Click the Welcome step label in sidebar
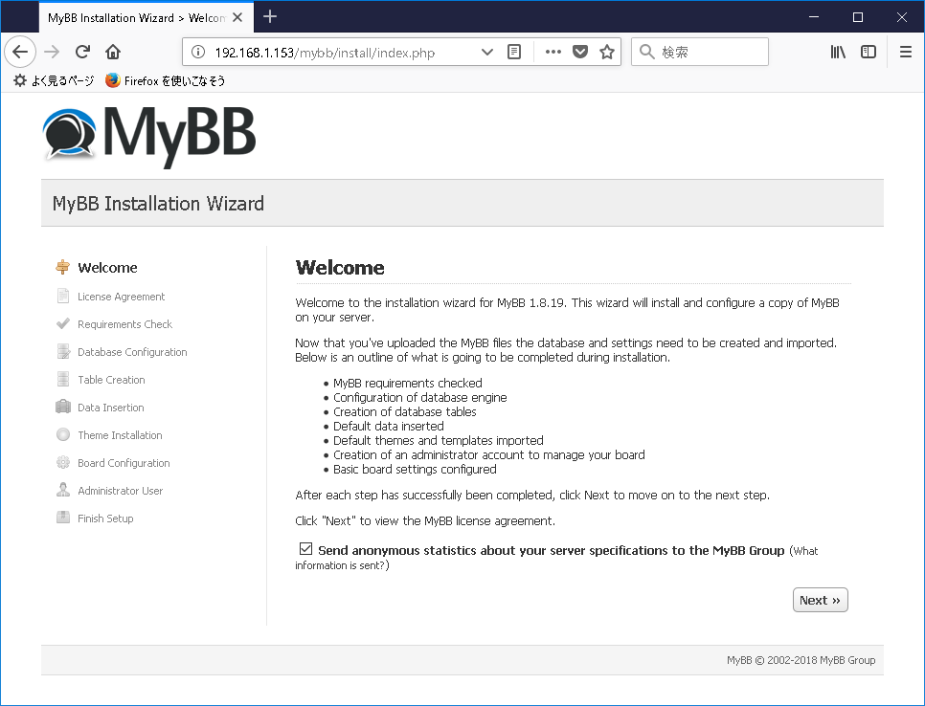Viewport: 925px width, 706px height. [107, 268]
